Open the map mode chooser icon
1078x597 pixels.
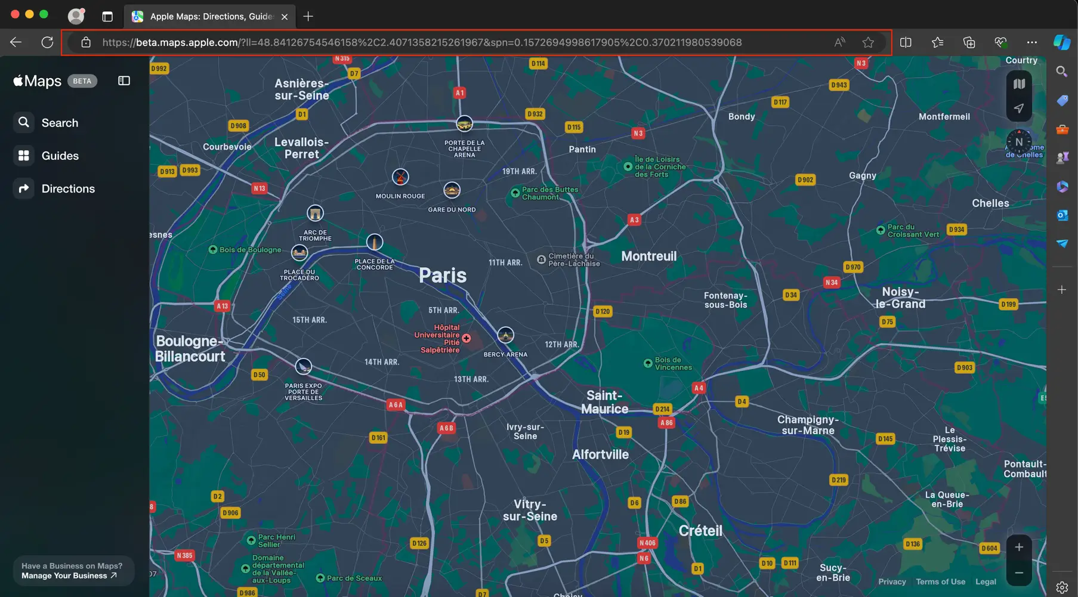(x=1019, y=84)
